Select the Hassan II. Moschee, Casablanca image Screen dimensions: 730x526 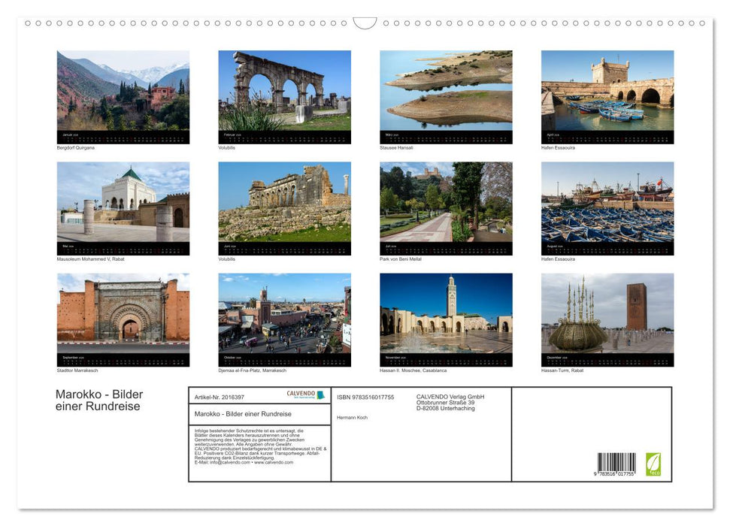pos(445,319)
